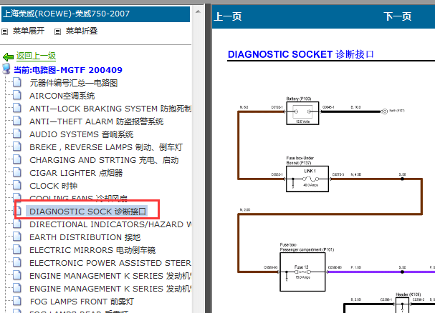The height and width of the screenshot is (313, 435).
Task: Click the 菜单展开 list icon
Action: tap(5, 31)
